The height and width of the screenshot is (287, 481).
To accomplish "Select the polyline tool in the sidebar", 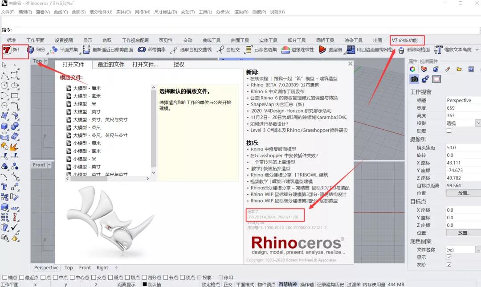I will 4,75.
